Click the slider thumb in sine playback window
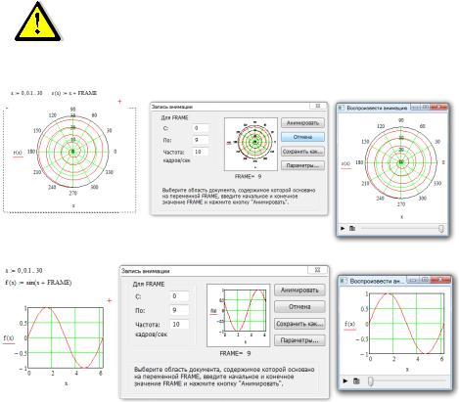The image size is (459, 402). point(370,380)
